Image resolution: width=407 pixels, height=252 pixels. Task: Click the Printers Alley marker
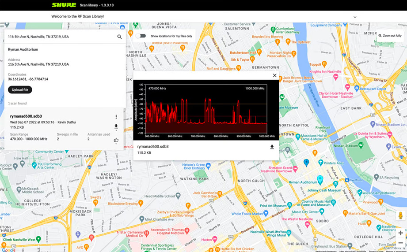(320, 163)
